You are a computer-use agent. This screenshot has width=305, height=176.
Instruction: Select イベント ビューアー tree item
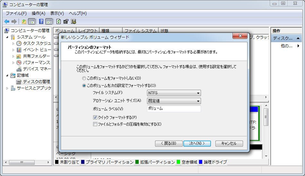pyautogui.click(x=37, y=50)
